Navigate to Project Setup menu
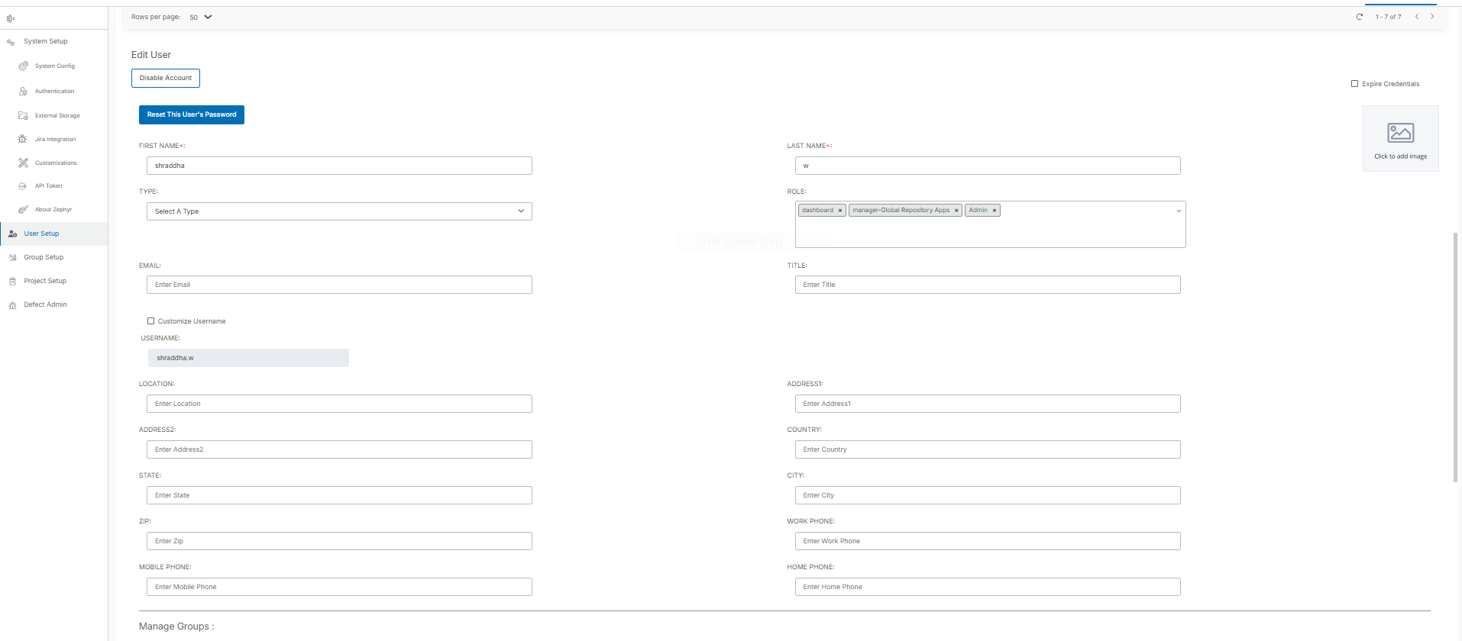Viewport: 1462px width, 641px height. 44,281
